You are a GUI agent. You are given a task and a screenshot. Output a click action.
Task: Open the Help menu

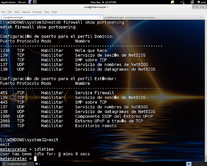click(x=54, y=12)
